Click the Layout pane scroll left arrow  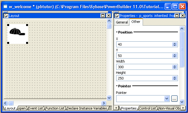pos(5,103)
